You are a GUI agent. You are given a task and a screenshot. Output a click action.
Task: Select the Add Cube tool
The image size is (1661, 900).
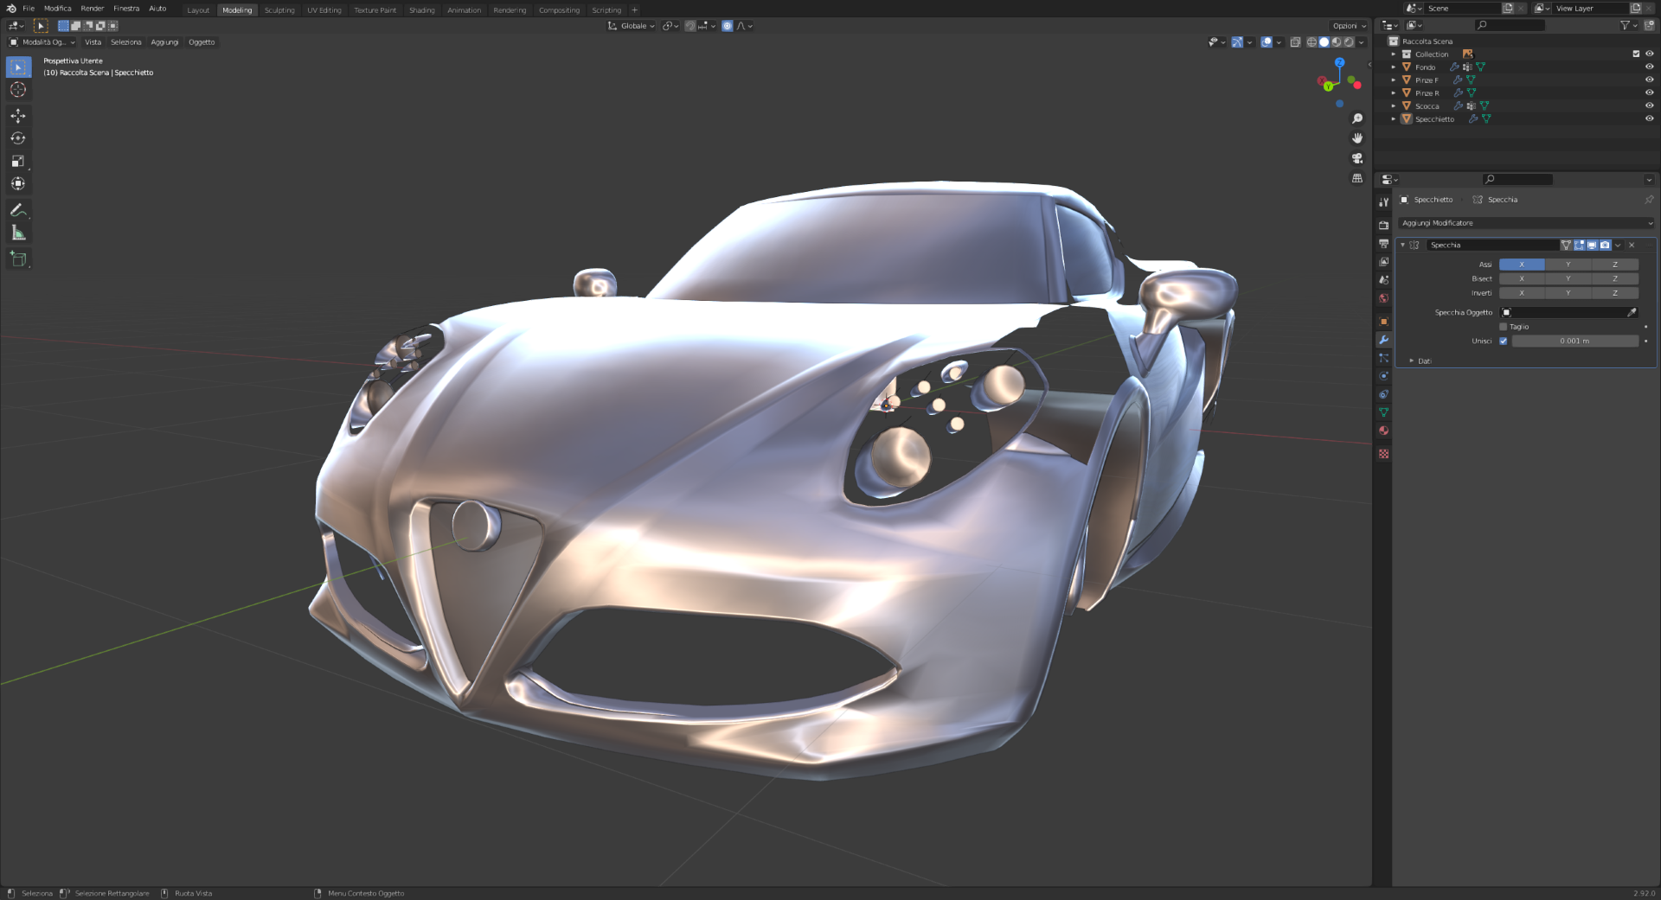click(18, 259)
